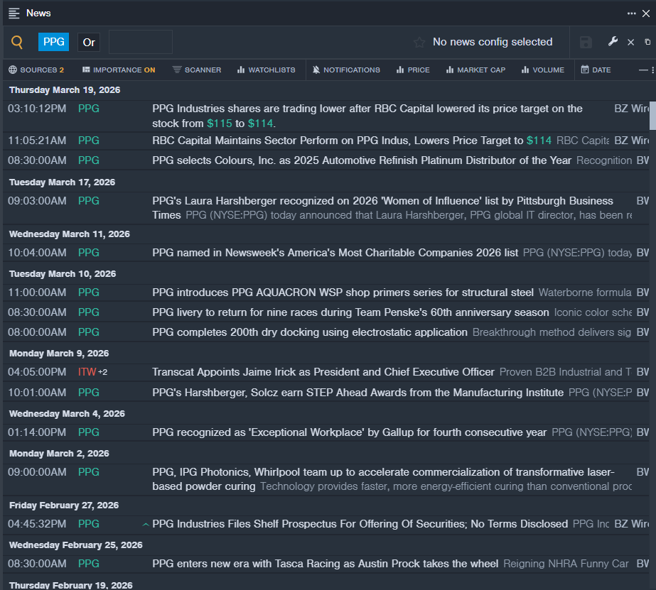Viewport: 656px width, 590px height.
Task: Click the empty search field beside Or
Action: [x=140, y=43]
